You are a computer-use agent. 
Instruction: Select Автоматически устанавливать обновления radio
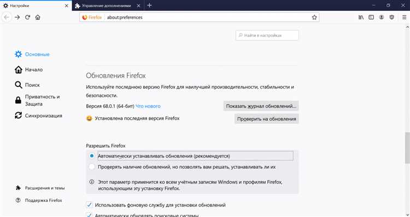(92, 156)
